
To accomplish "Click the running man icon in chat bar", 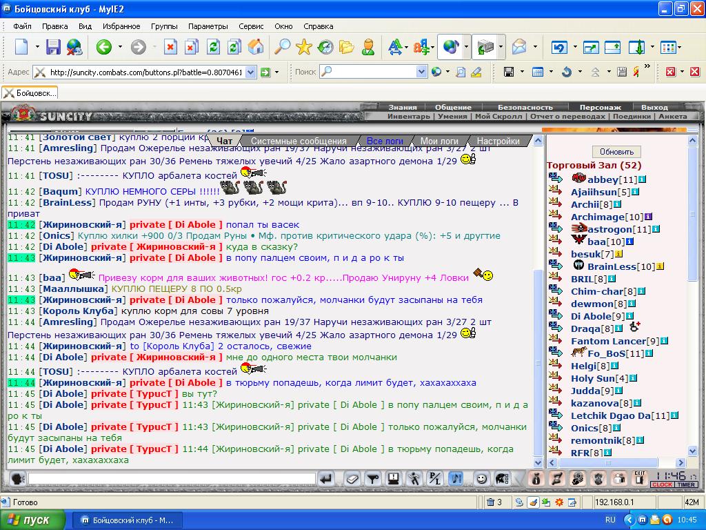I will (x=414, y=479).
